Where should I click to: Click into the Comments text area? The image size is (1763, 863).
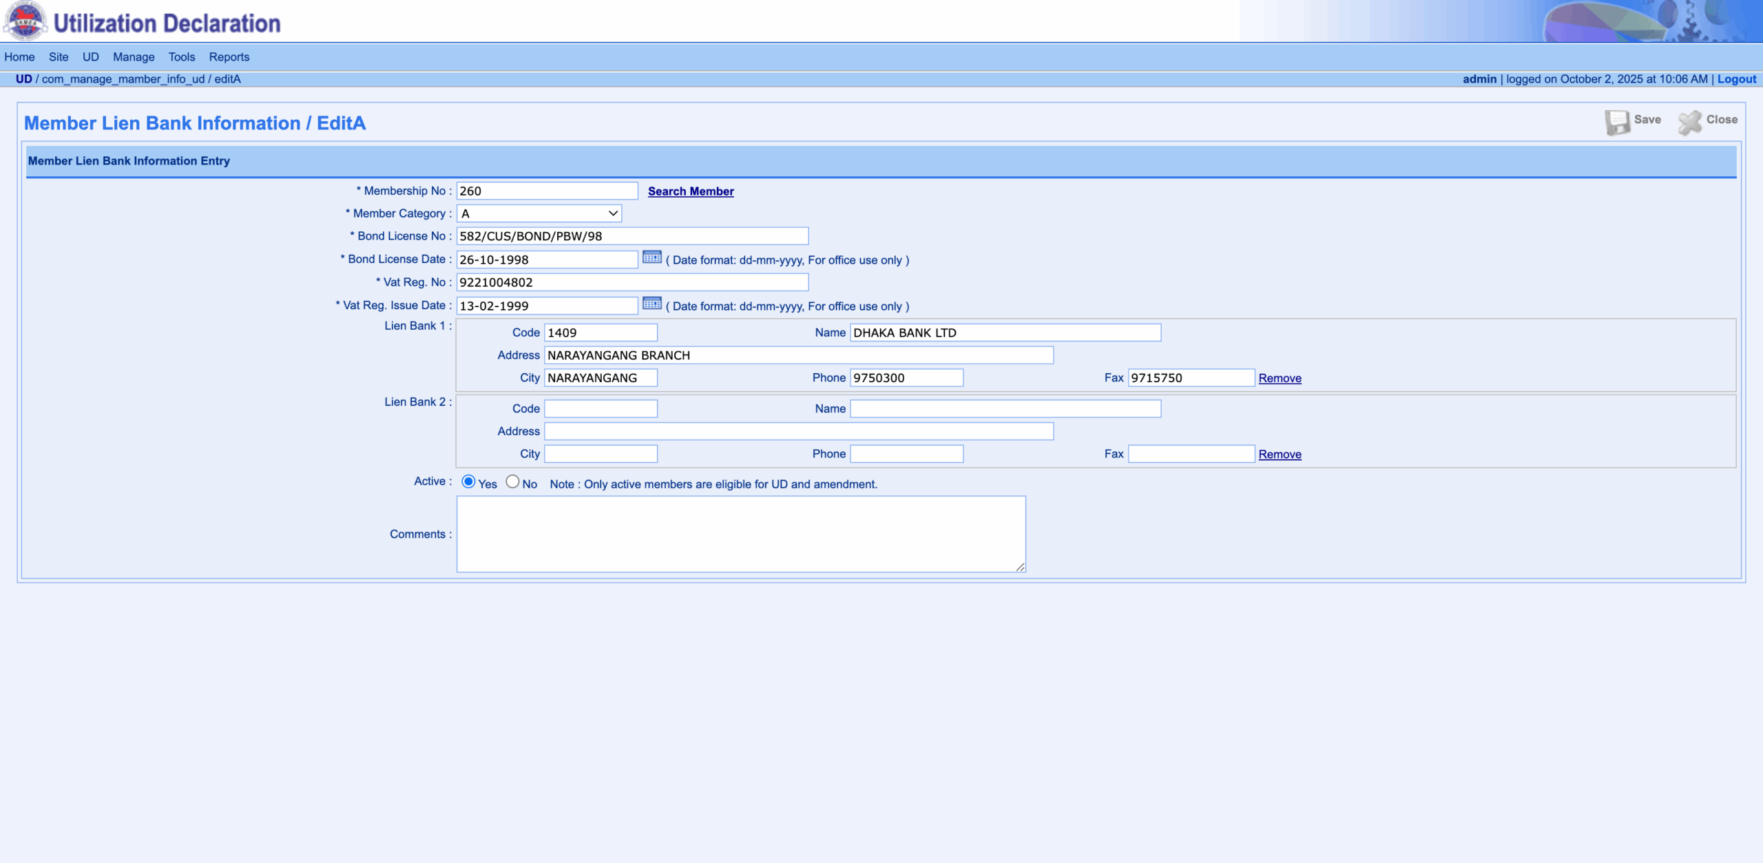click(x=740, y=534)
